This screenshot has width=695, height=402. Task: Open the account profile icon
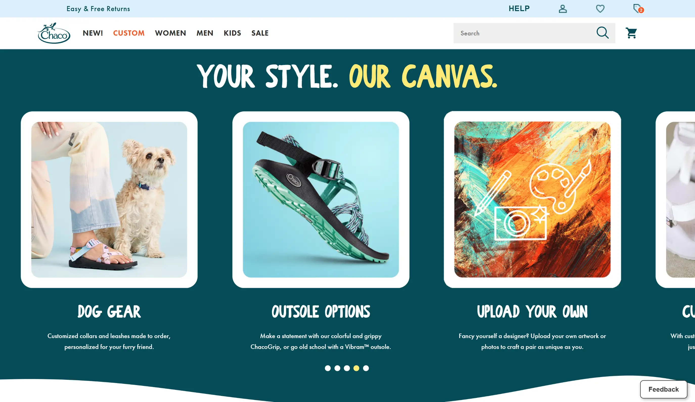pos(563,9)
